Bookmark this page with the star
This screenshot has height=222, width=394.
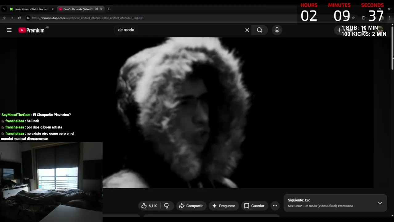[x=353, y=18]
